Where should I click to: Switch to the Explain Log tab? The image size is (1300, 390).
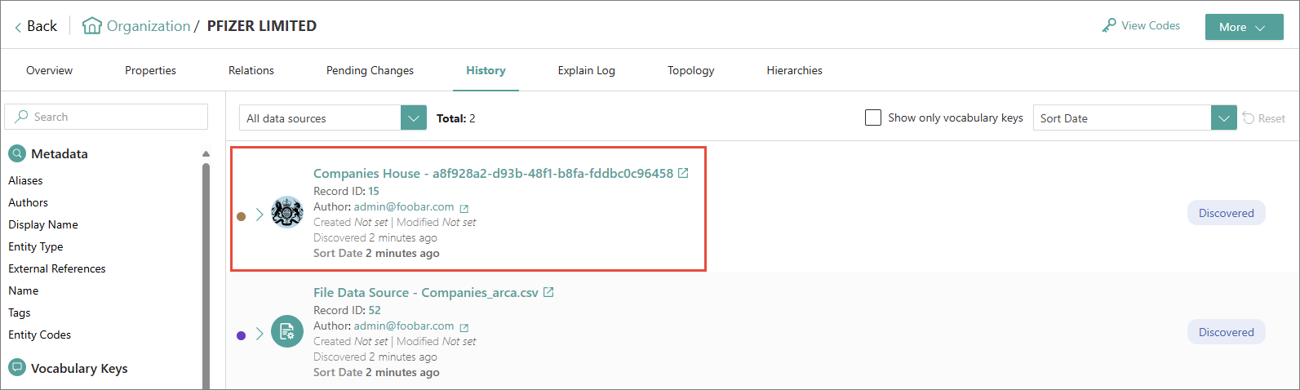(586, 71)
